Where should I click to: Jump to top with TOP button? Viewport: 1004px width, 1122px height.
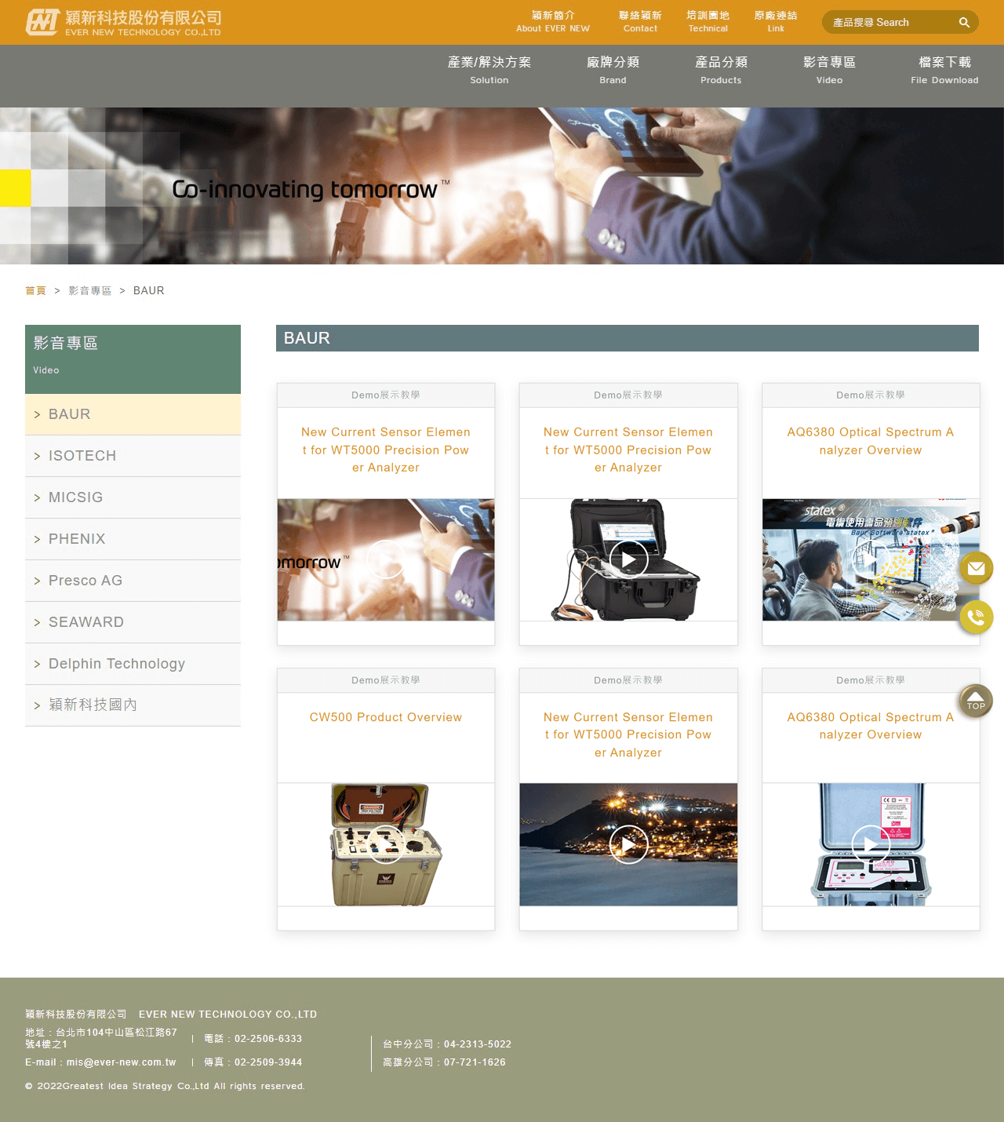click(x=976, y=701)
